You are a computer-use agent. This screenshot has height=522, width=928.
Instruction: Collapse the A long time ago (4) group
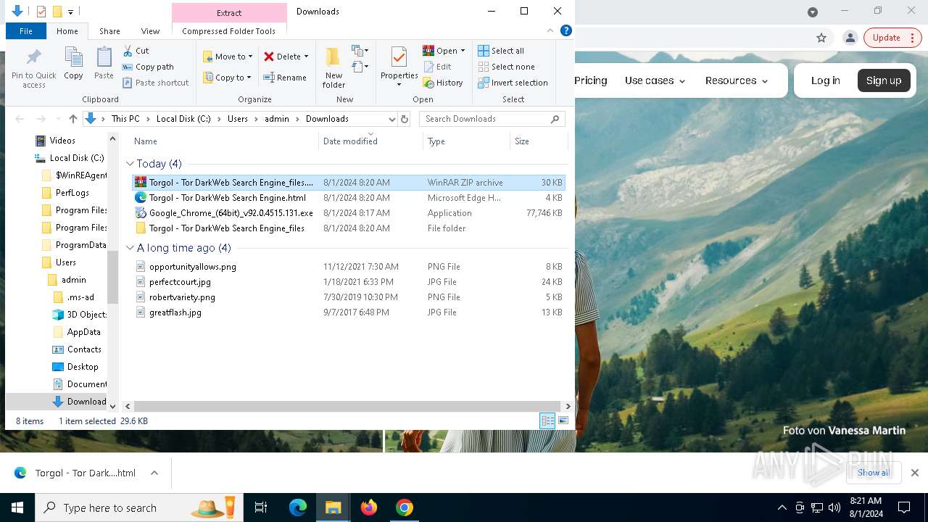tap(130, 248)
